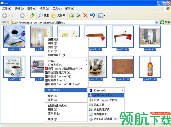Click the good1.tif file name label
This screenshot has width=171, height=127.
click(x=14, y=49)
